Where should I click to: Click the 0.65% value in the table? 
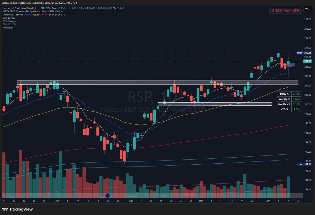(296, 99)
